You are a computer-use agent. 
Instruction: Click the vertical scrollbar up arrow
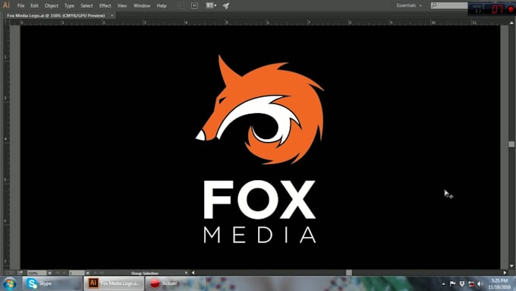point(511,23)
